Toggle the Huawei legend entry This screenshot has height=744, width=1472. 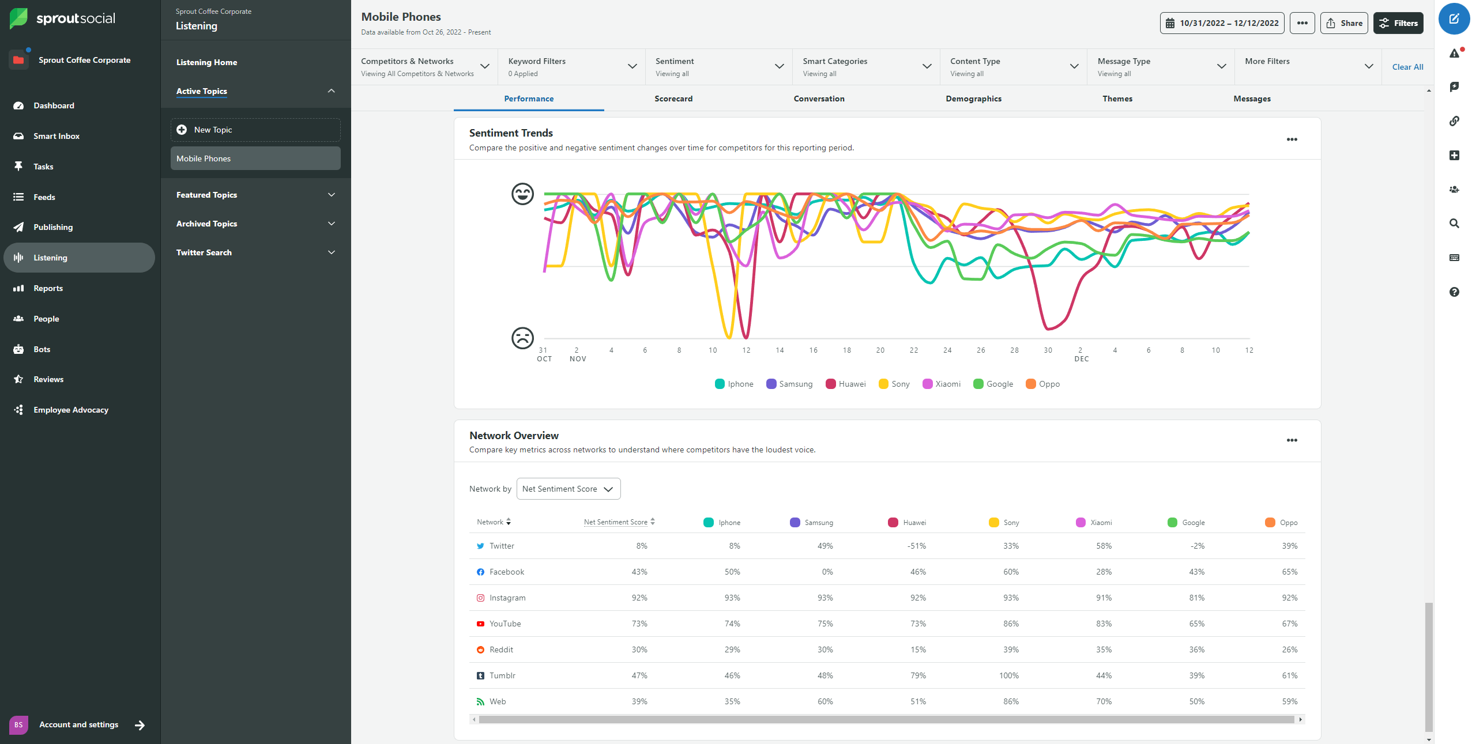click(845, 384)
